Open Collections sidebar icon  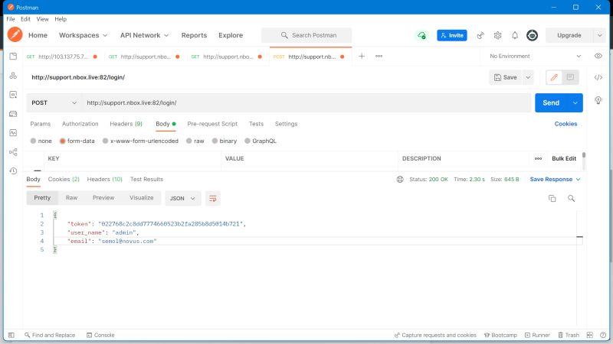pos(13,56)
